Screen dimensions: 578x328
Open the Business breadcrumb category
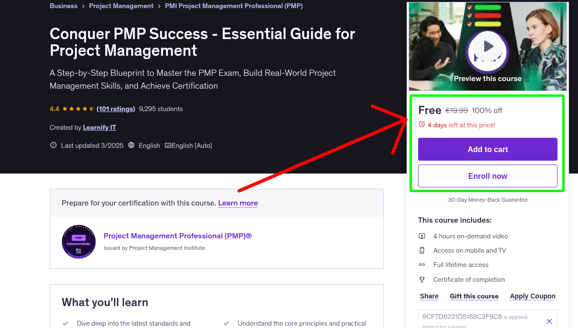coord(63,6)
